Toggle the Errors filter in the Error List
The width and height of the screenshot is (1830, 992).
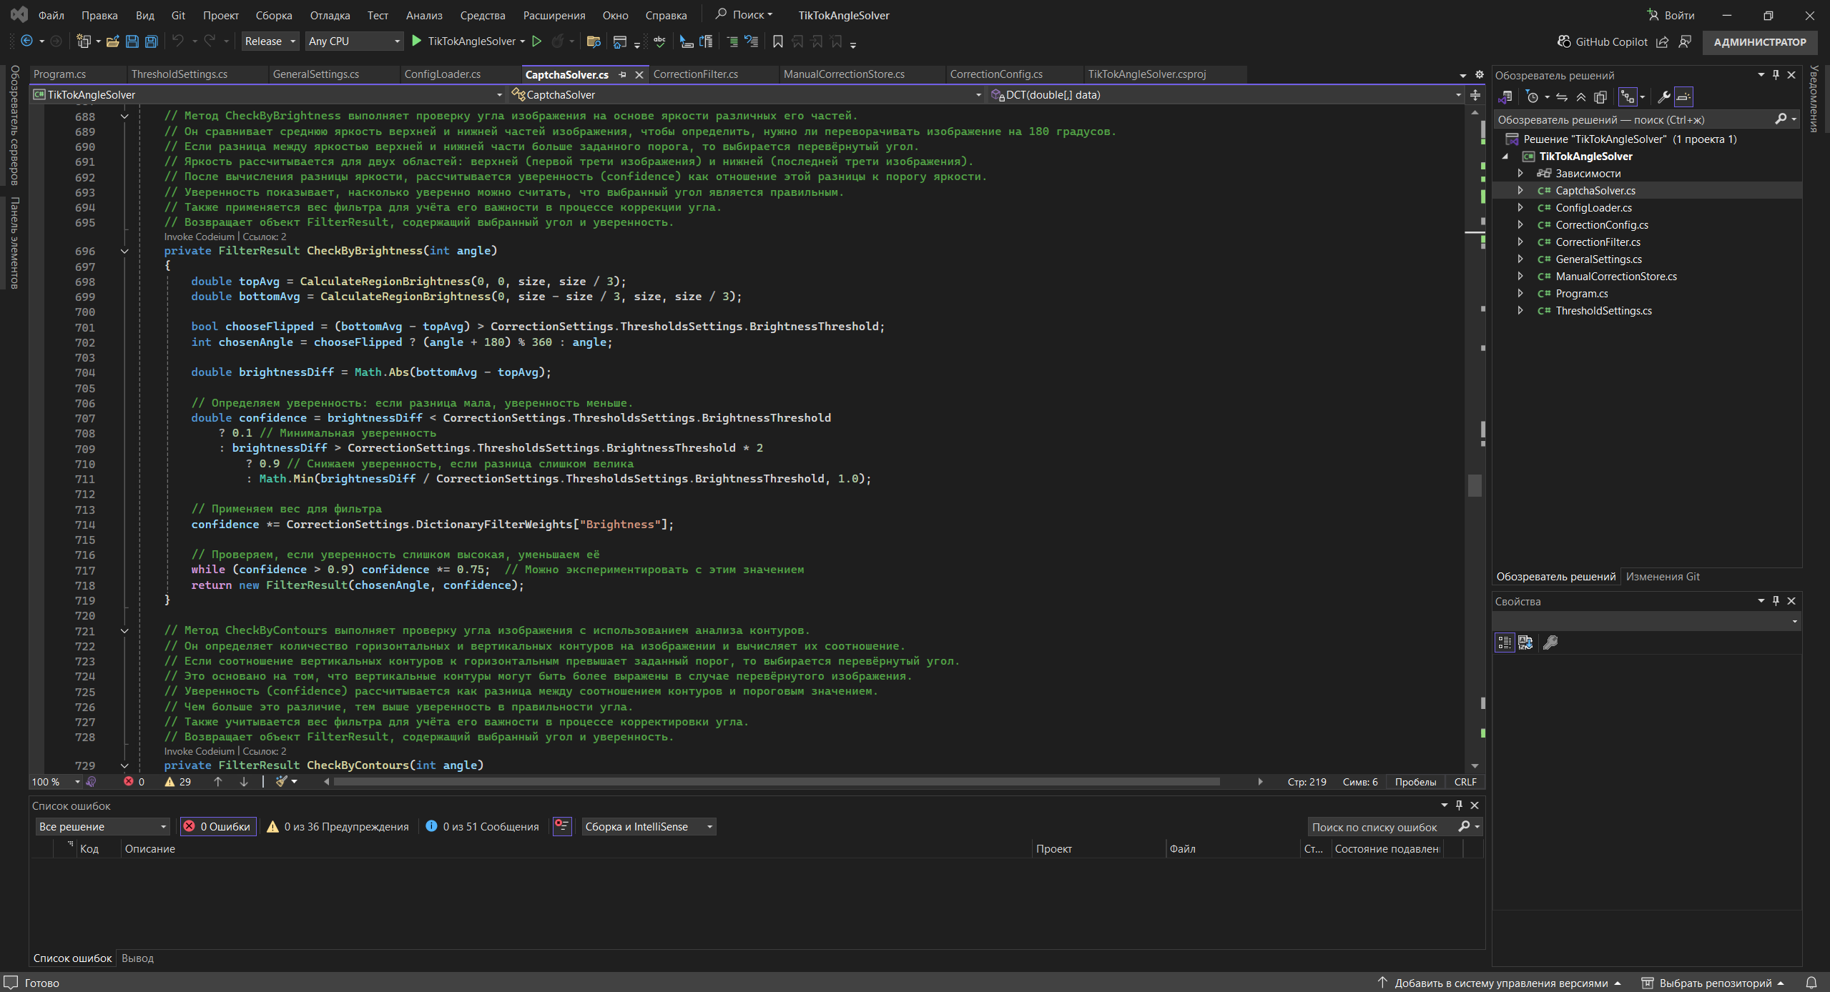218,826
